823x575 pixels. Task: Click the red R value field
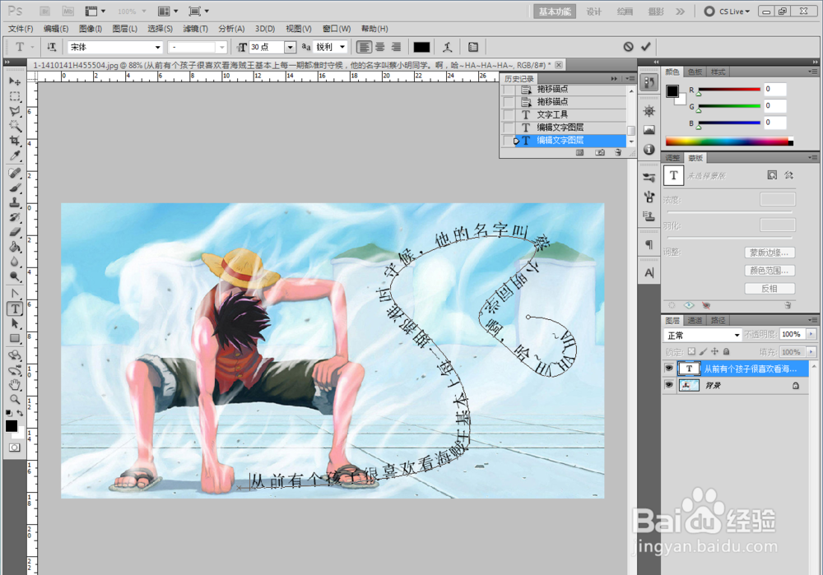pos(775,89)
